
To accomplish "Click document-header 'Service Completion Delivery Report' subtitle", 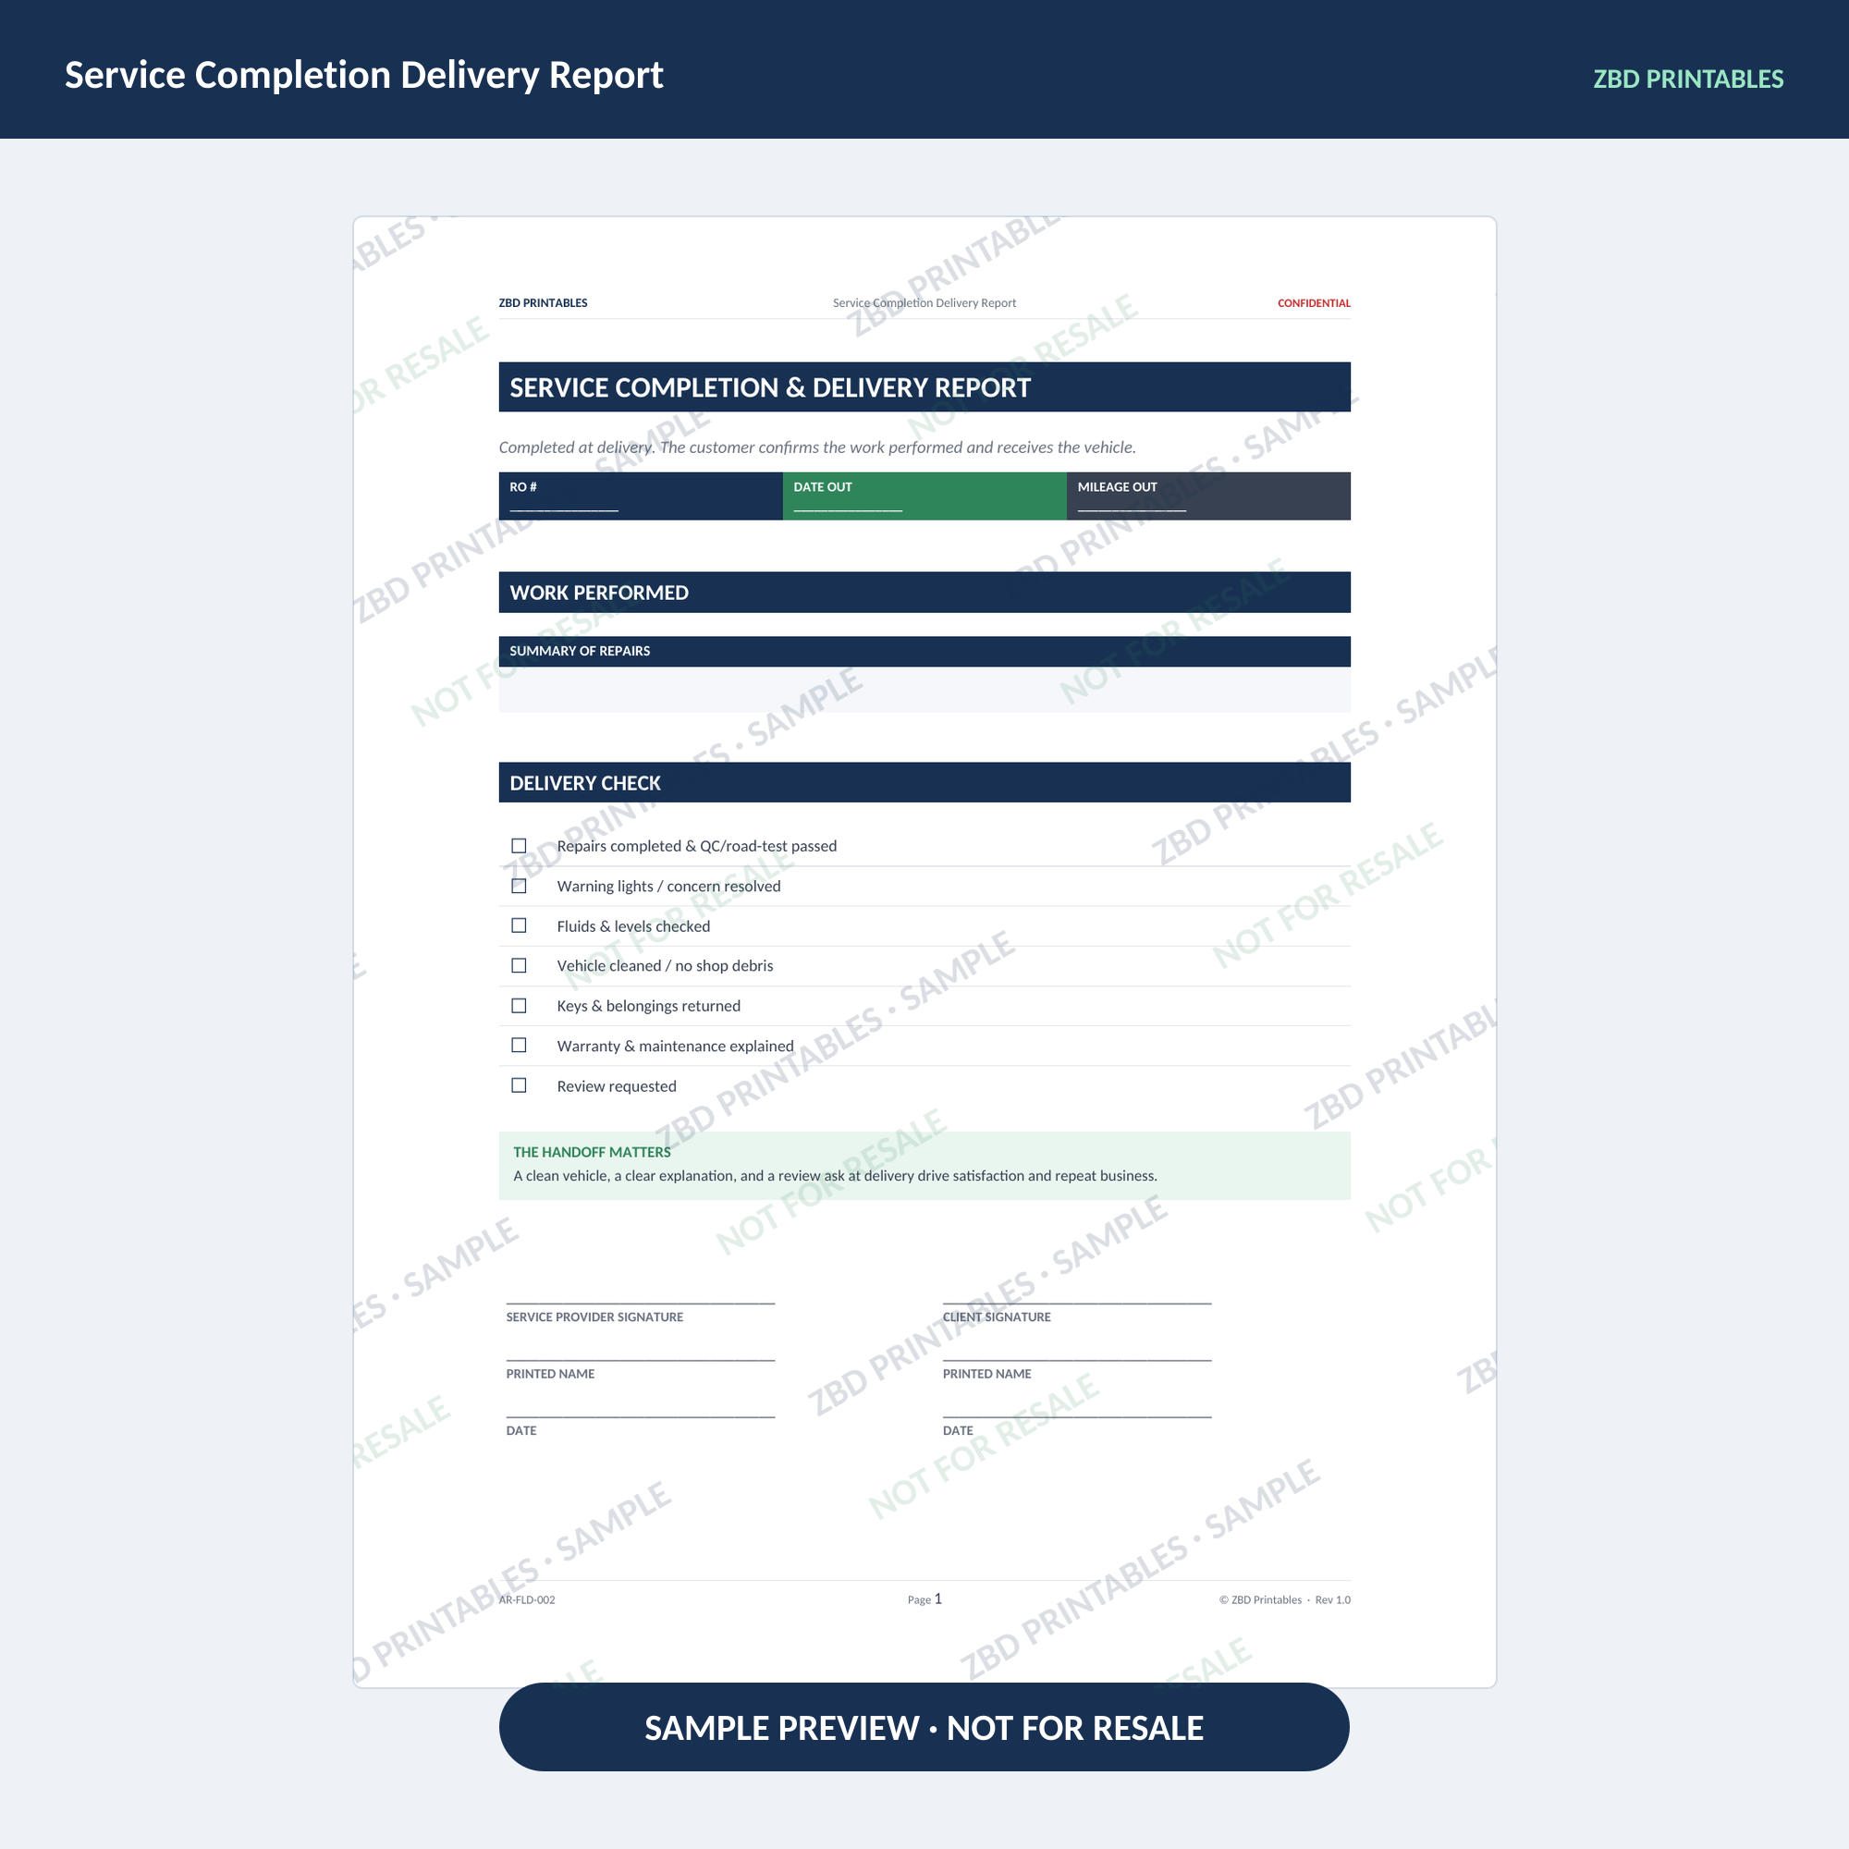I will tap(924, 303).
